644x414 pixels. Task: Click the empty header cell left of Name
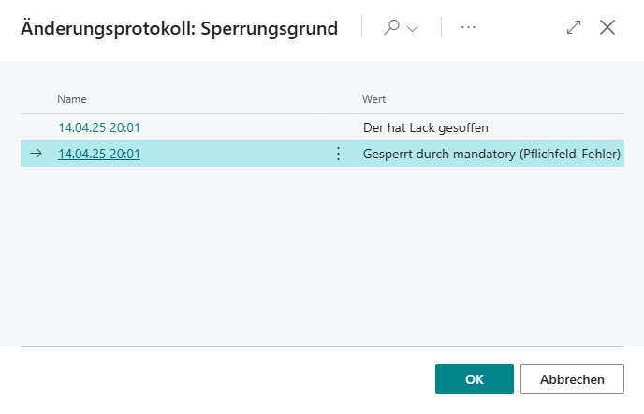(37, 99)
